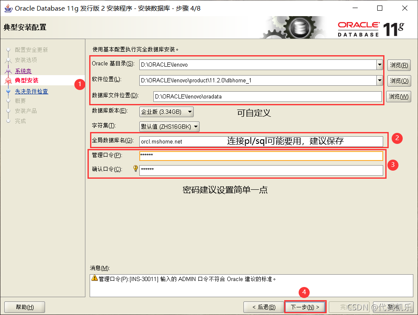Open 帮助(H) help button

pos(25,307)
